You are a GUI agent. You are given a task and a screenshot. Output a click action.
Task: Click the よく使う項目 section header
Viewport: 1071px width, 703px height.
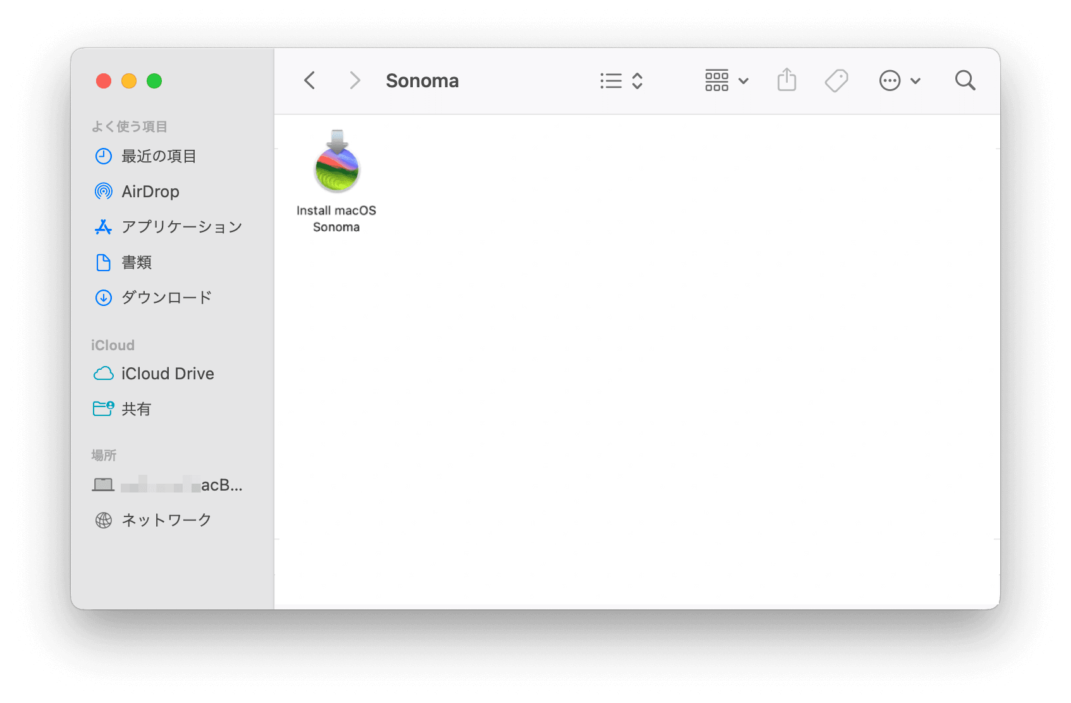(129, 126)
